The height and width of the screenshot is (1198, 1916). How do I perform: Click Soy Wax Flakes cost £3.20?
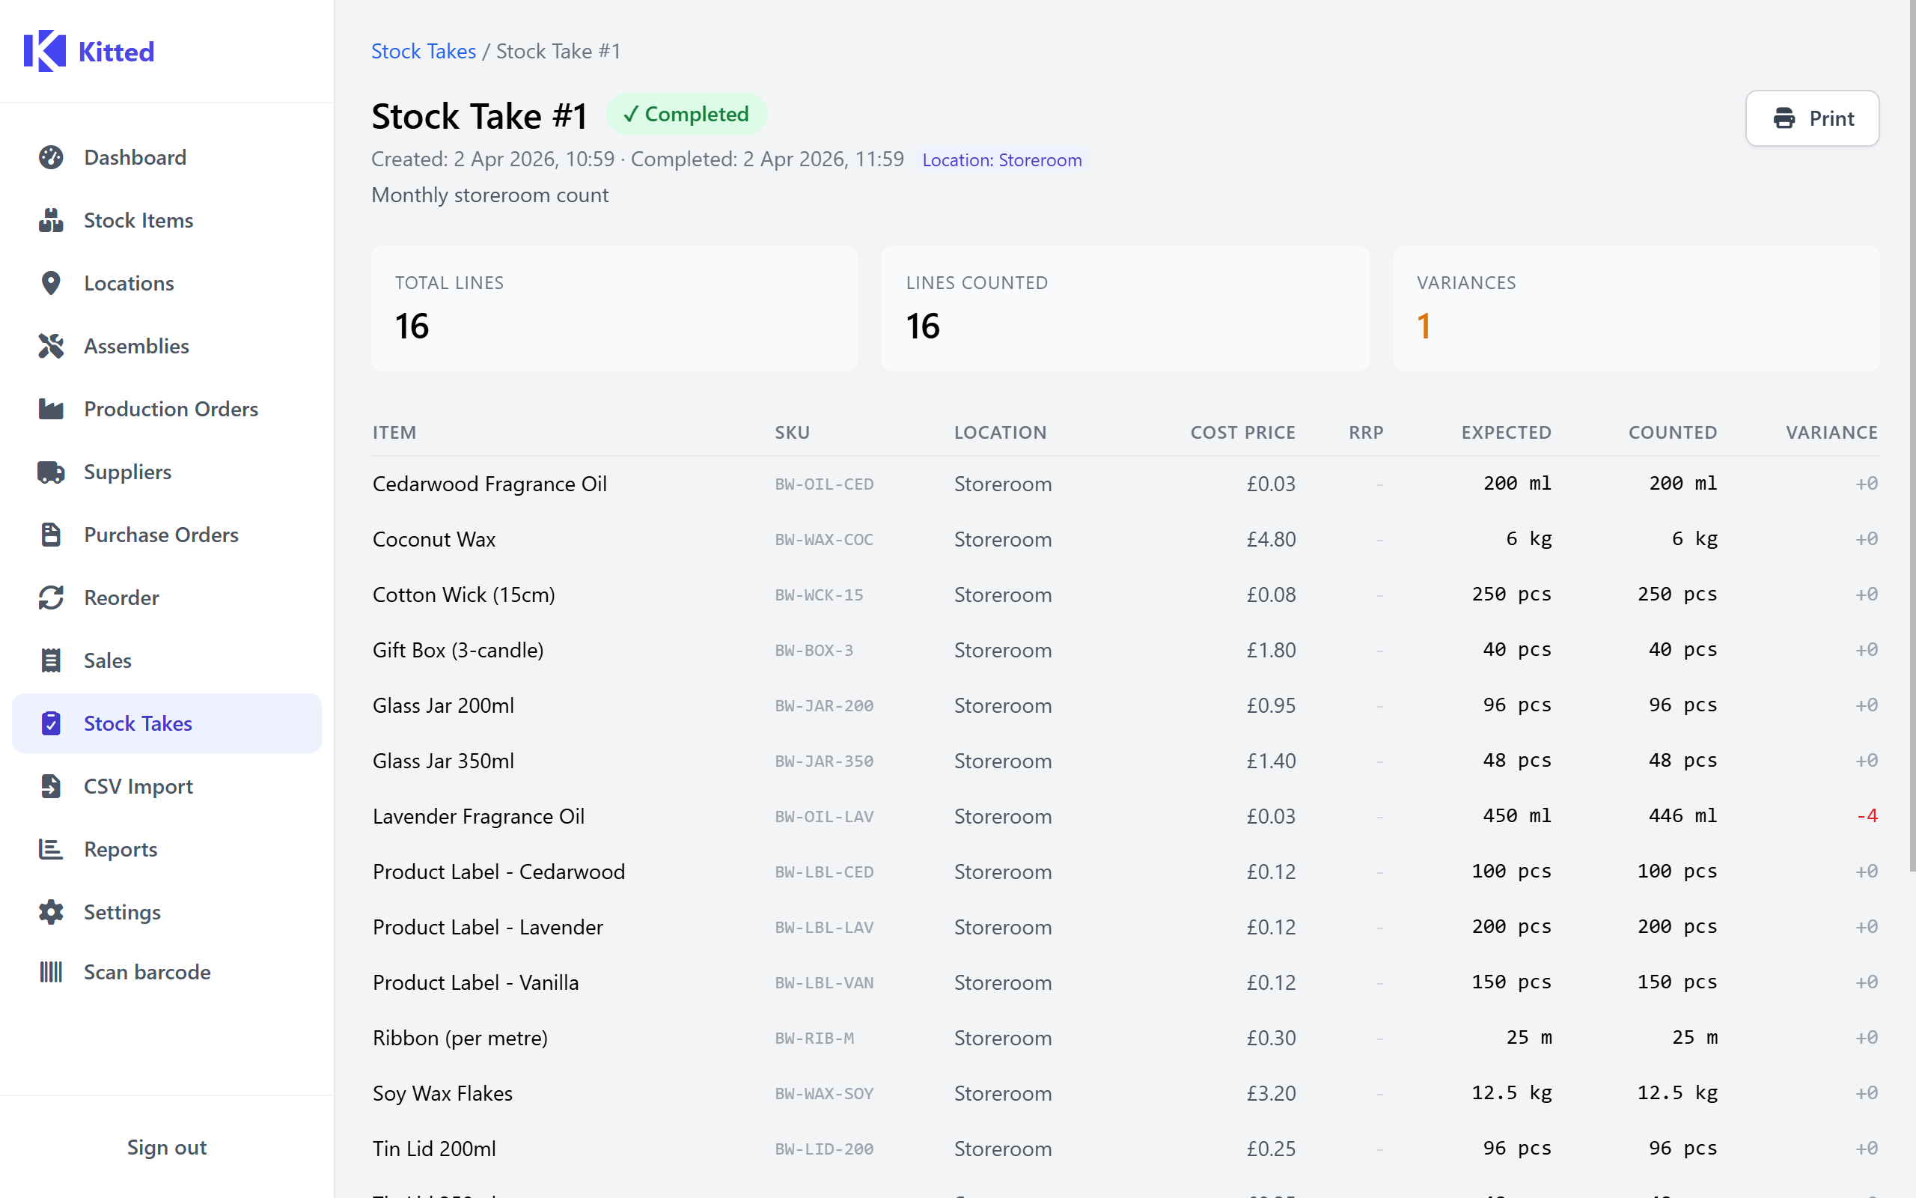[1271, 1094]
